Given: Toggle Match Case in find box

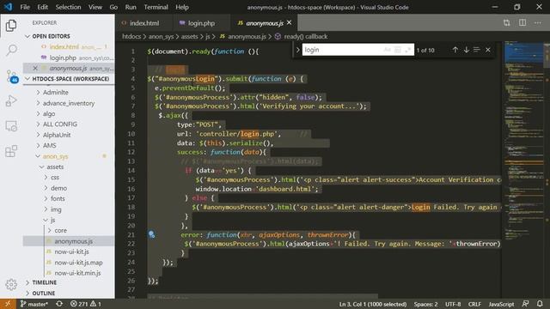Looking at the screenshot, I should click(x=388, y=50).
